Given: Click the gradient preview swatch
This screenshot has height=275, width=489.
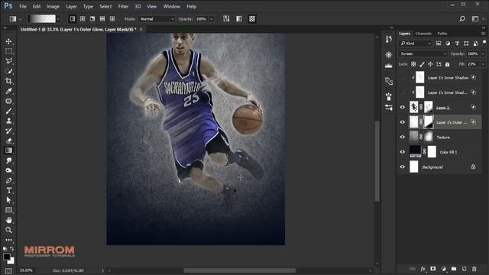Looking at the screenshot, I should point(42,19).
